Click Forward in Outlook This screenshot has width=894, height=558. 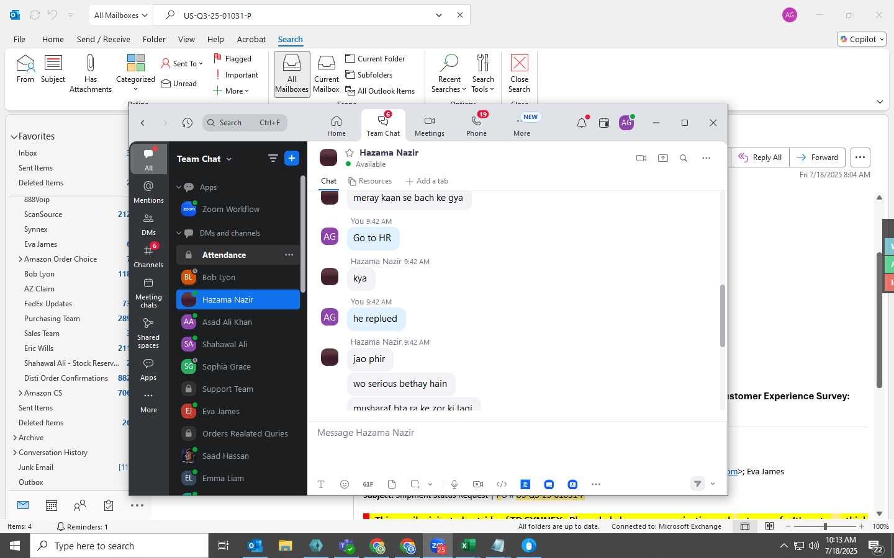click(x=817, y=157)
